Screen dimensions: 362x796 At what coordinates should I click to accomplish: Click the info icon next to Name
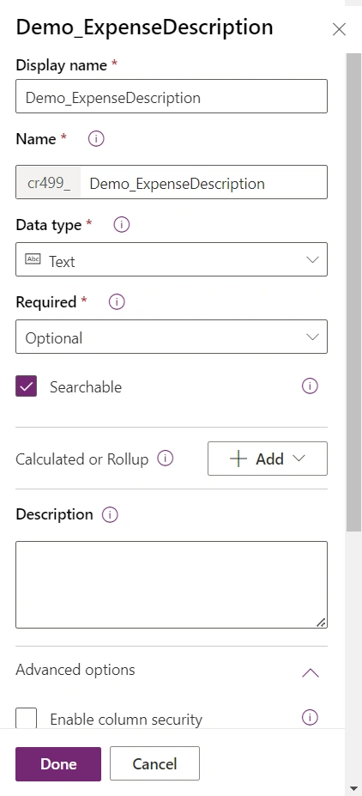click(x=96, y=138)
